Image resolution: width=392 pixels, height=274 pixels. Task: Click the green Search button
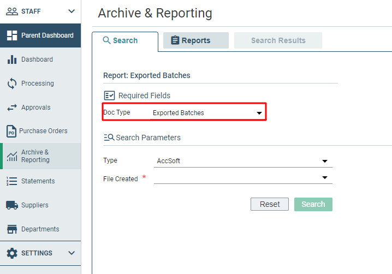[313, 204]
